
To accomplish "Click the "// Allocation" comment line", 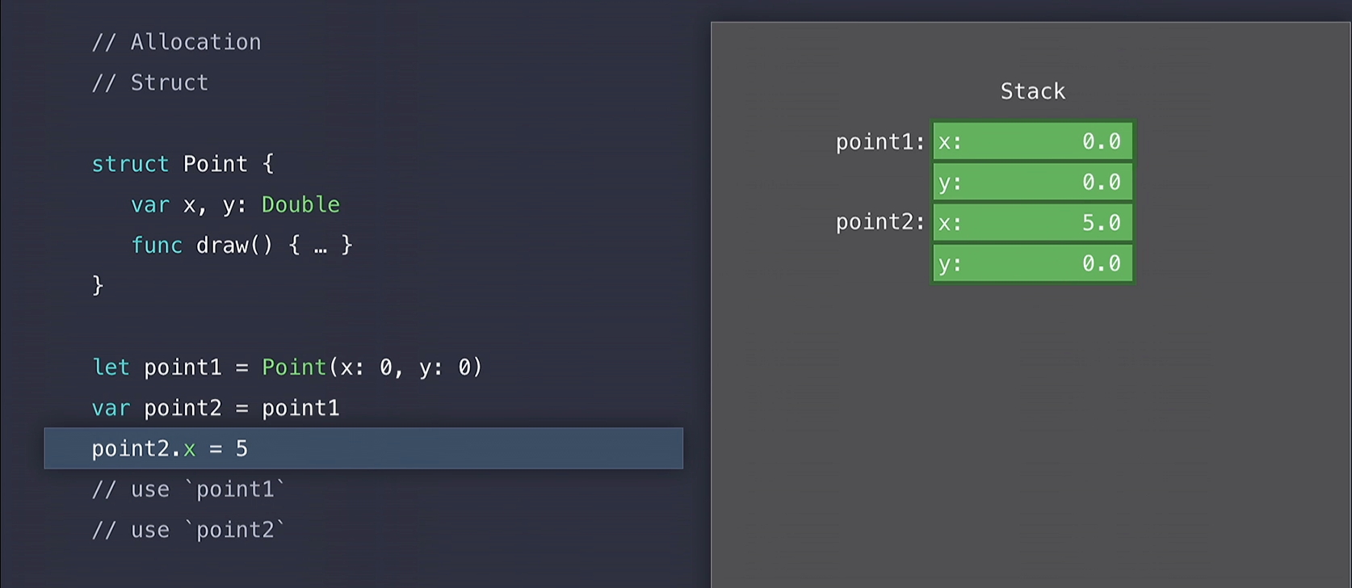I will point(176,42).
